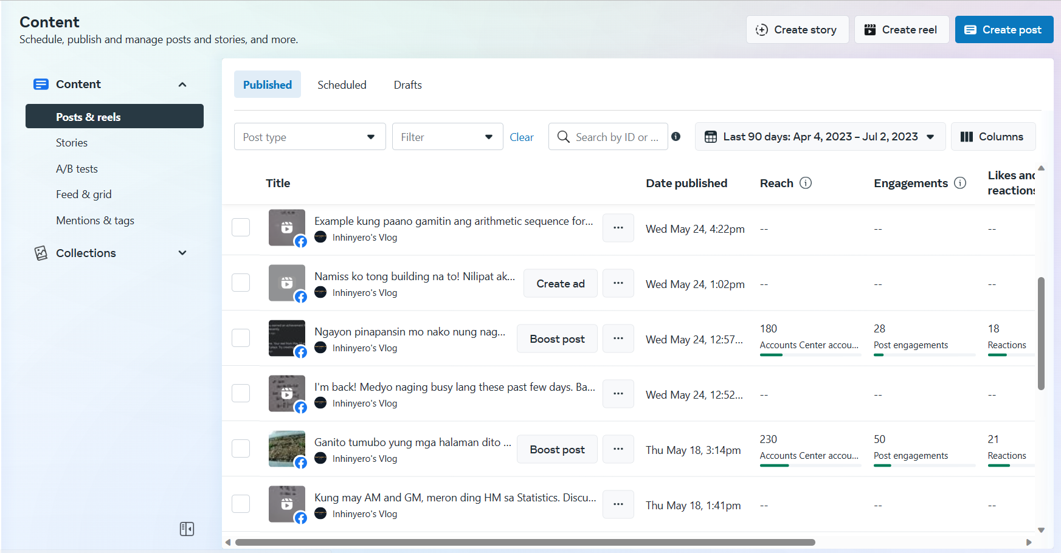Screen dimensions: 1061x553
Task: Open more options for Ganito tumubo post
Action: pos(618,449)
